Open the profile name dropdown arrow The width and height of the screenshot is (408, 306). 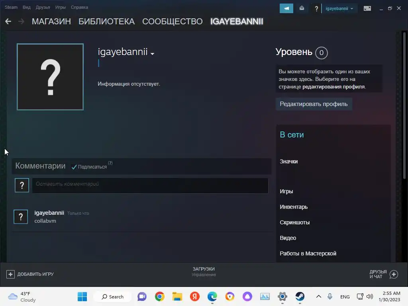[153, 54]
